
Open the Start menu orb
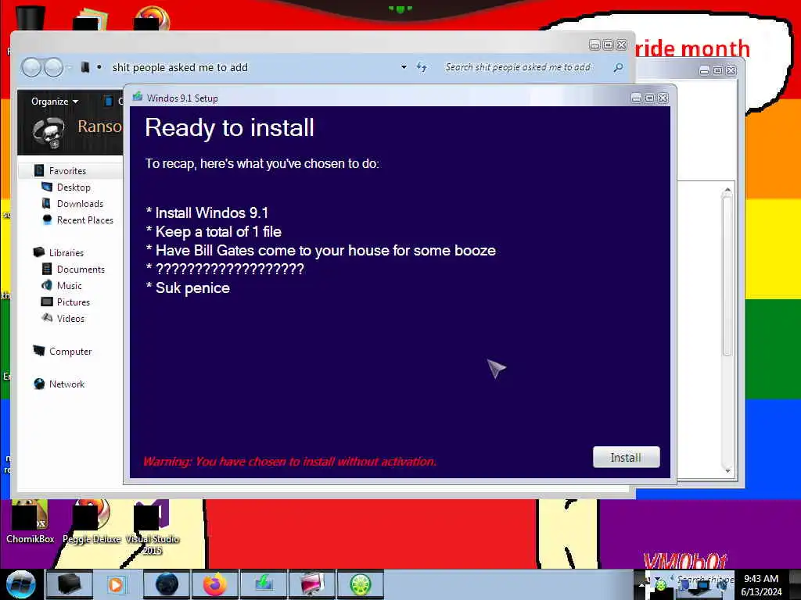pyautogui.click(x=20, y=584)
